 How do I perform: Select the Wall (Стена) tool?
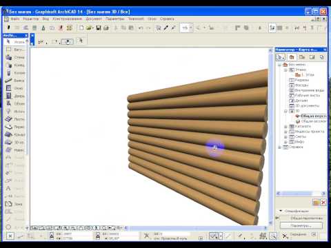(15, 57)
